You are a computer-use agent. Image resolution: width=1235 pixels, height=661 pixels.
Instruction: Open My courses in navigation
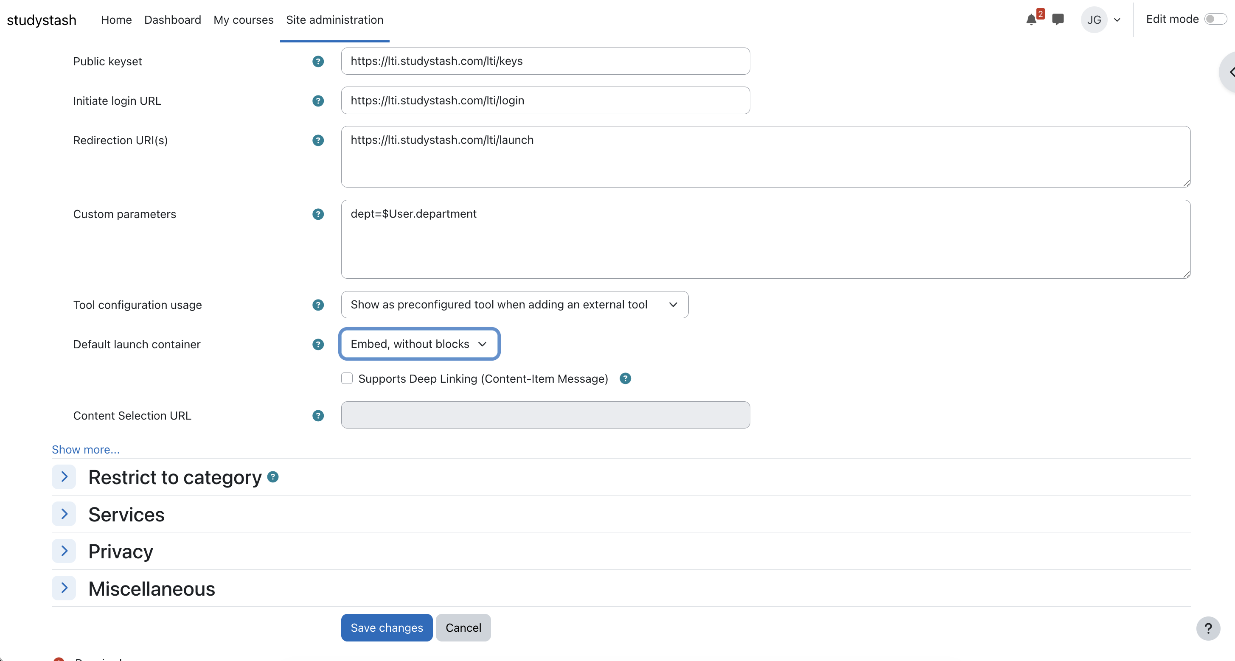[x=244, y=20]
